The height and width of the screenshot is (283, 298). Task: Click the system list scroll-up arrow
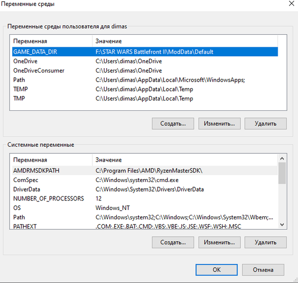click(x=282, y=158)
